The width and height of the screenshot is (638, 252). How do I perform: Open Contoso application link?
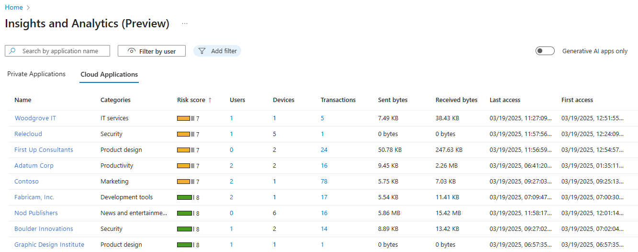point(26,182)
